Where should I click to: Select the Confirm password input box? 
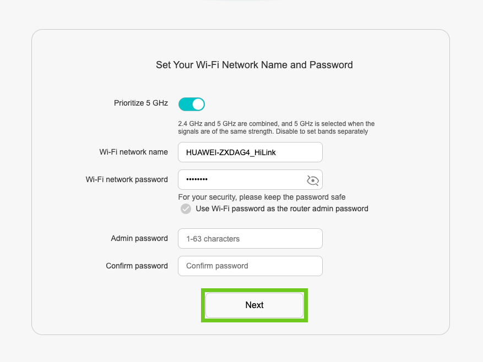[x=250, y=266]
